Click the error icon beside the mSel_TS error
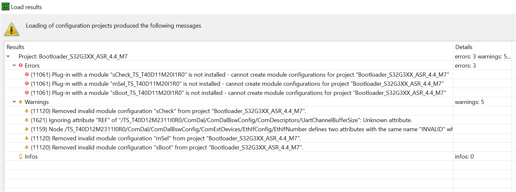The image size is (516, 192). click(27, 83)
